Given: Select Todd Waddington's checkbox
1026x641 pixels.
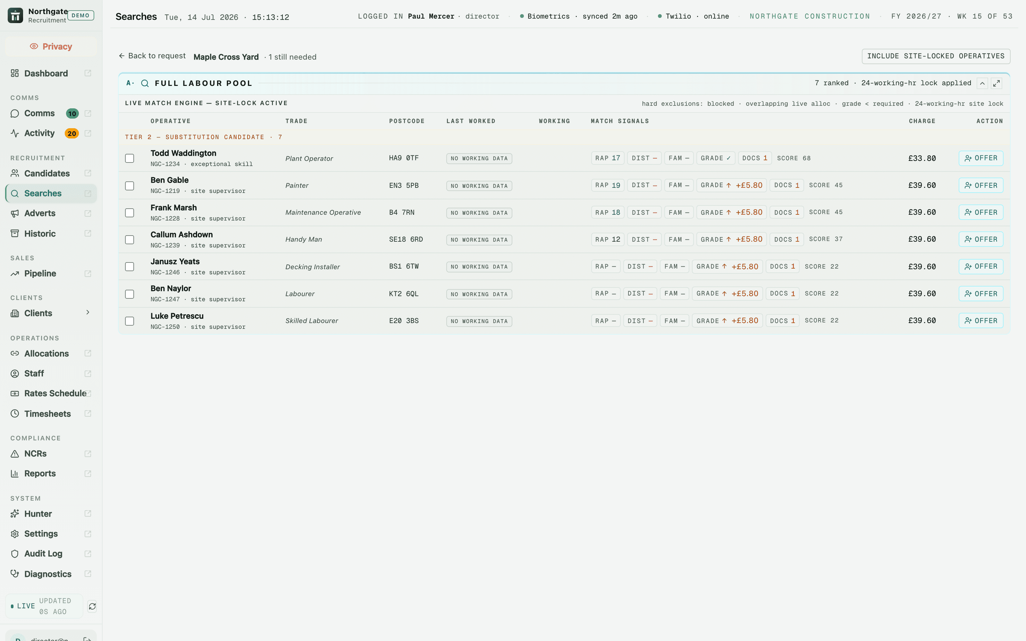Looking at the screenshot, I should pos(130,158).
